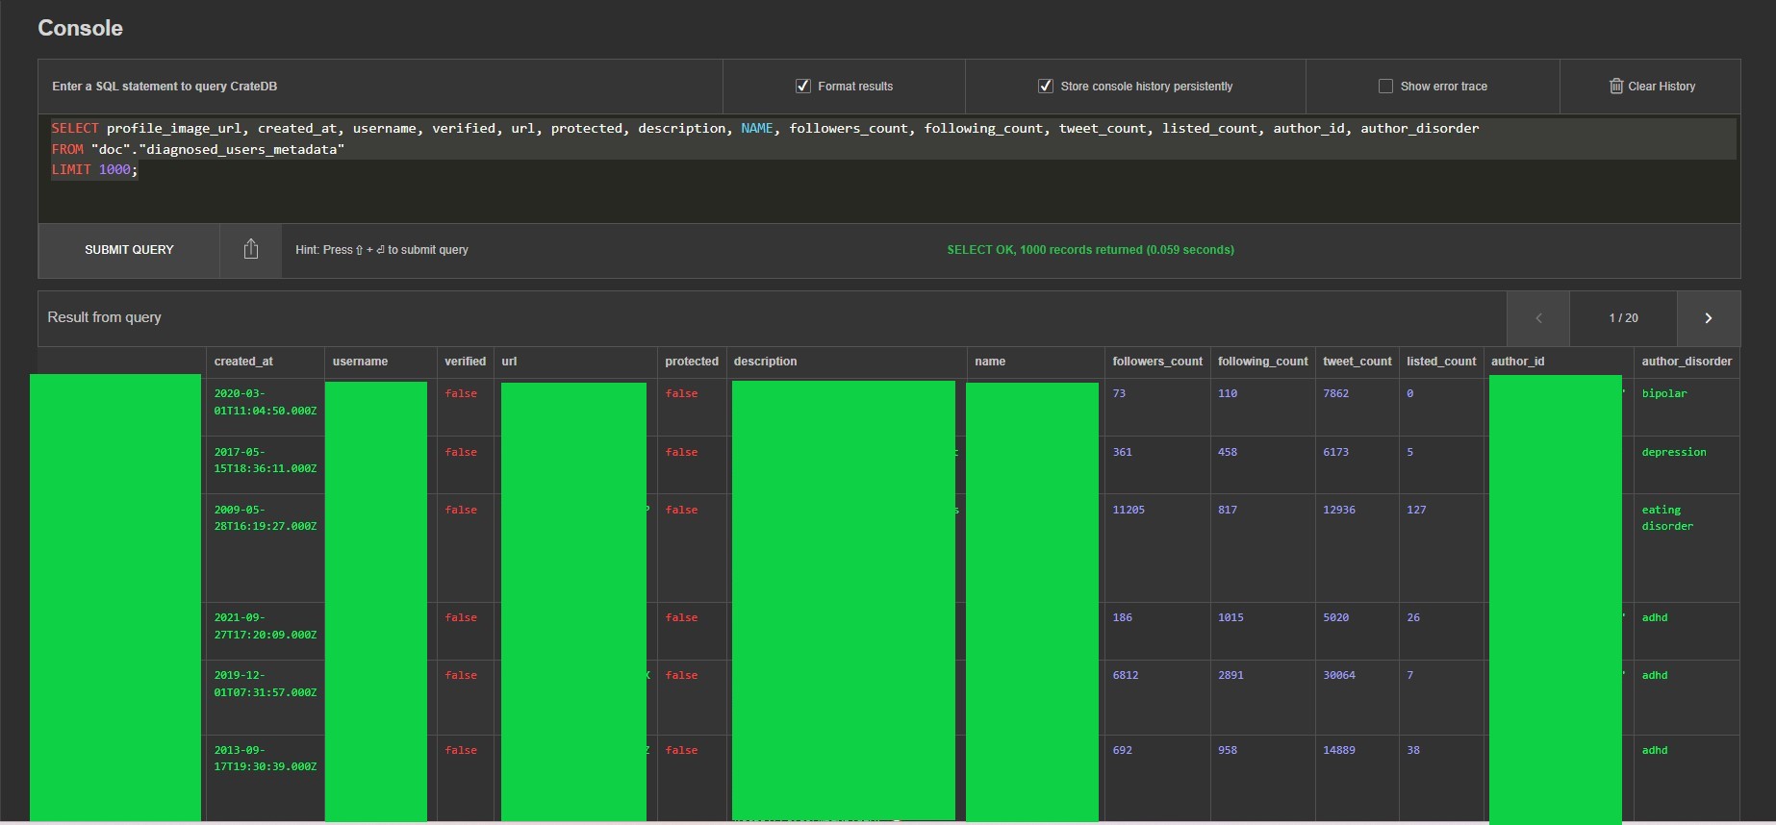
Task: Toggle the Format results checkbox
Action: click(x=803, y=87)
